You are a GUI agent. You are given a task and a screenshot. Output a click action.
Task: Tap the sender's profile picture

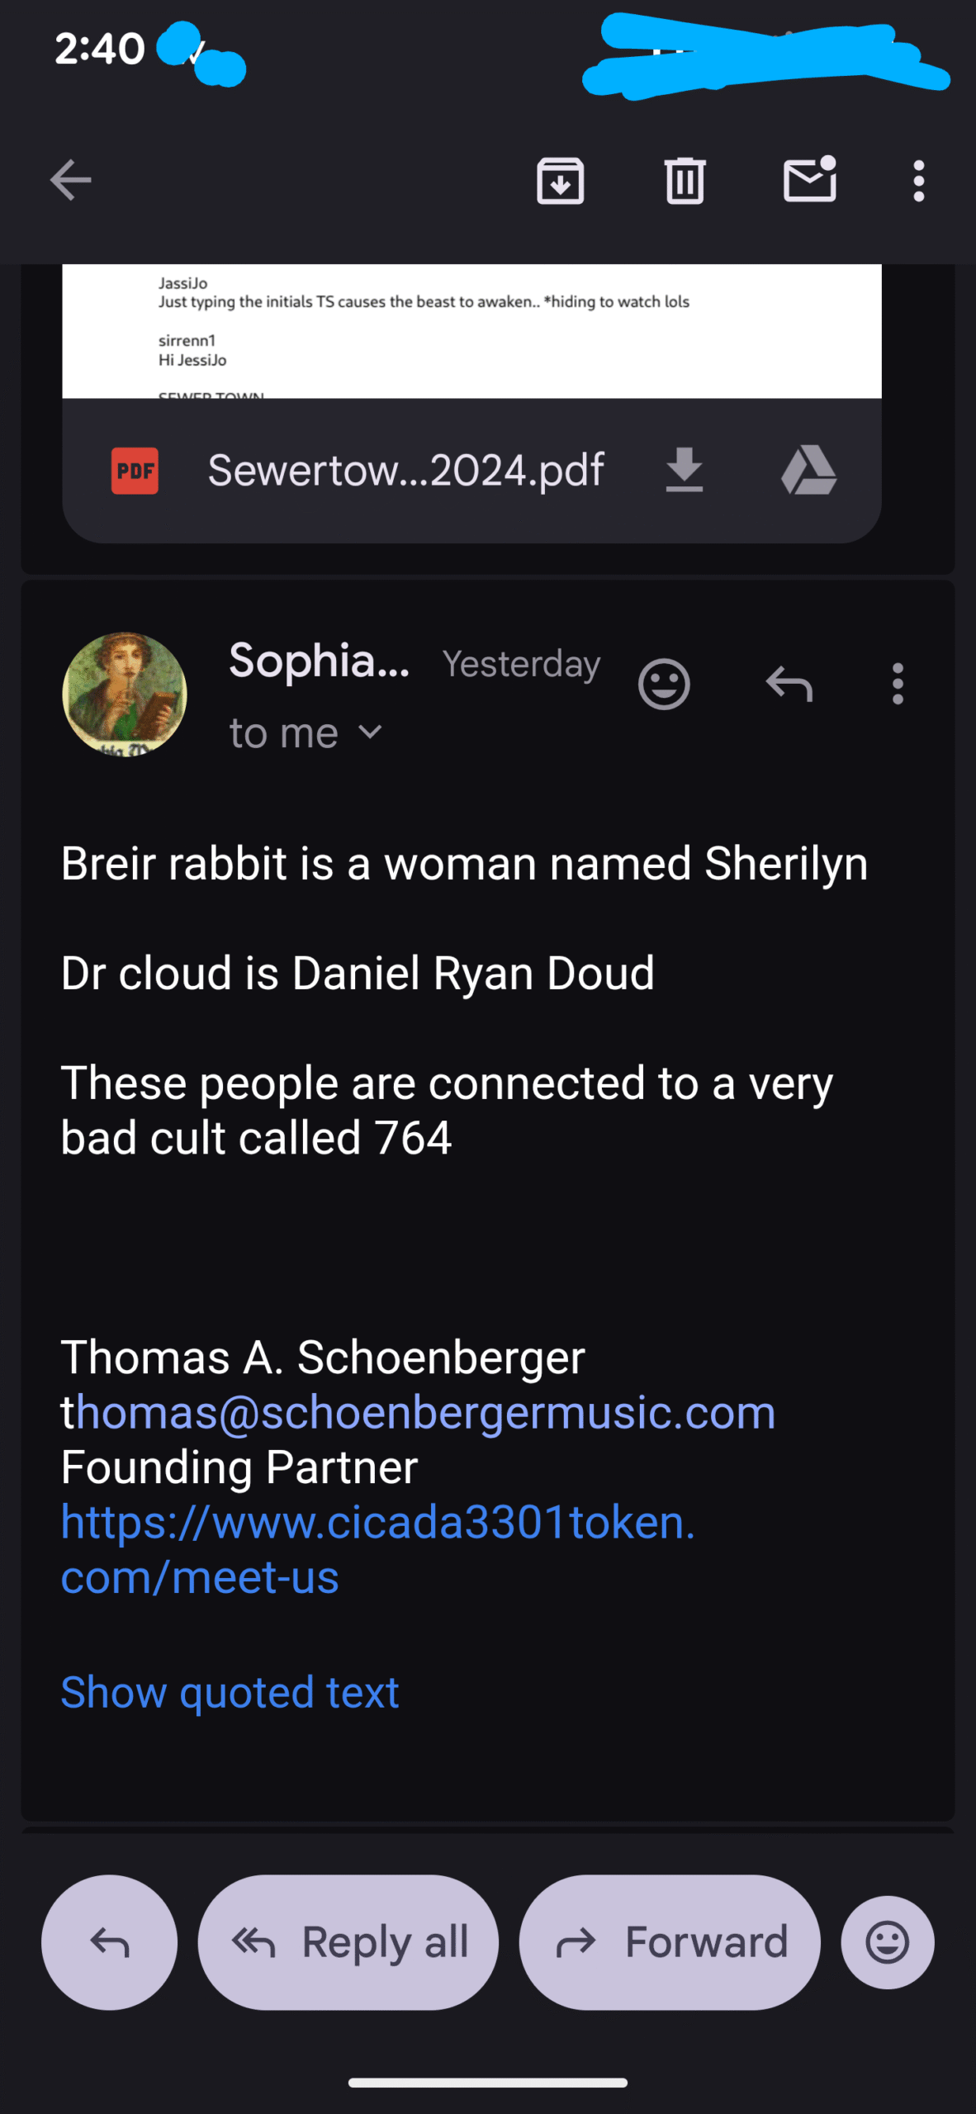125,694
